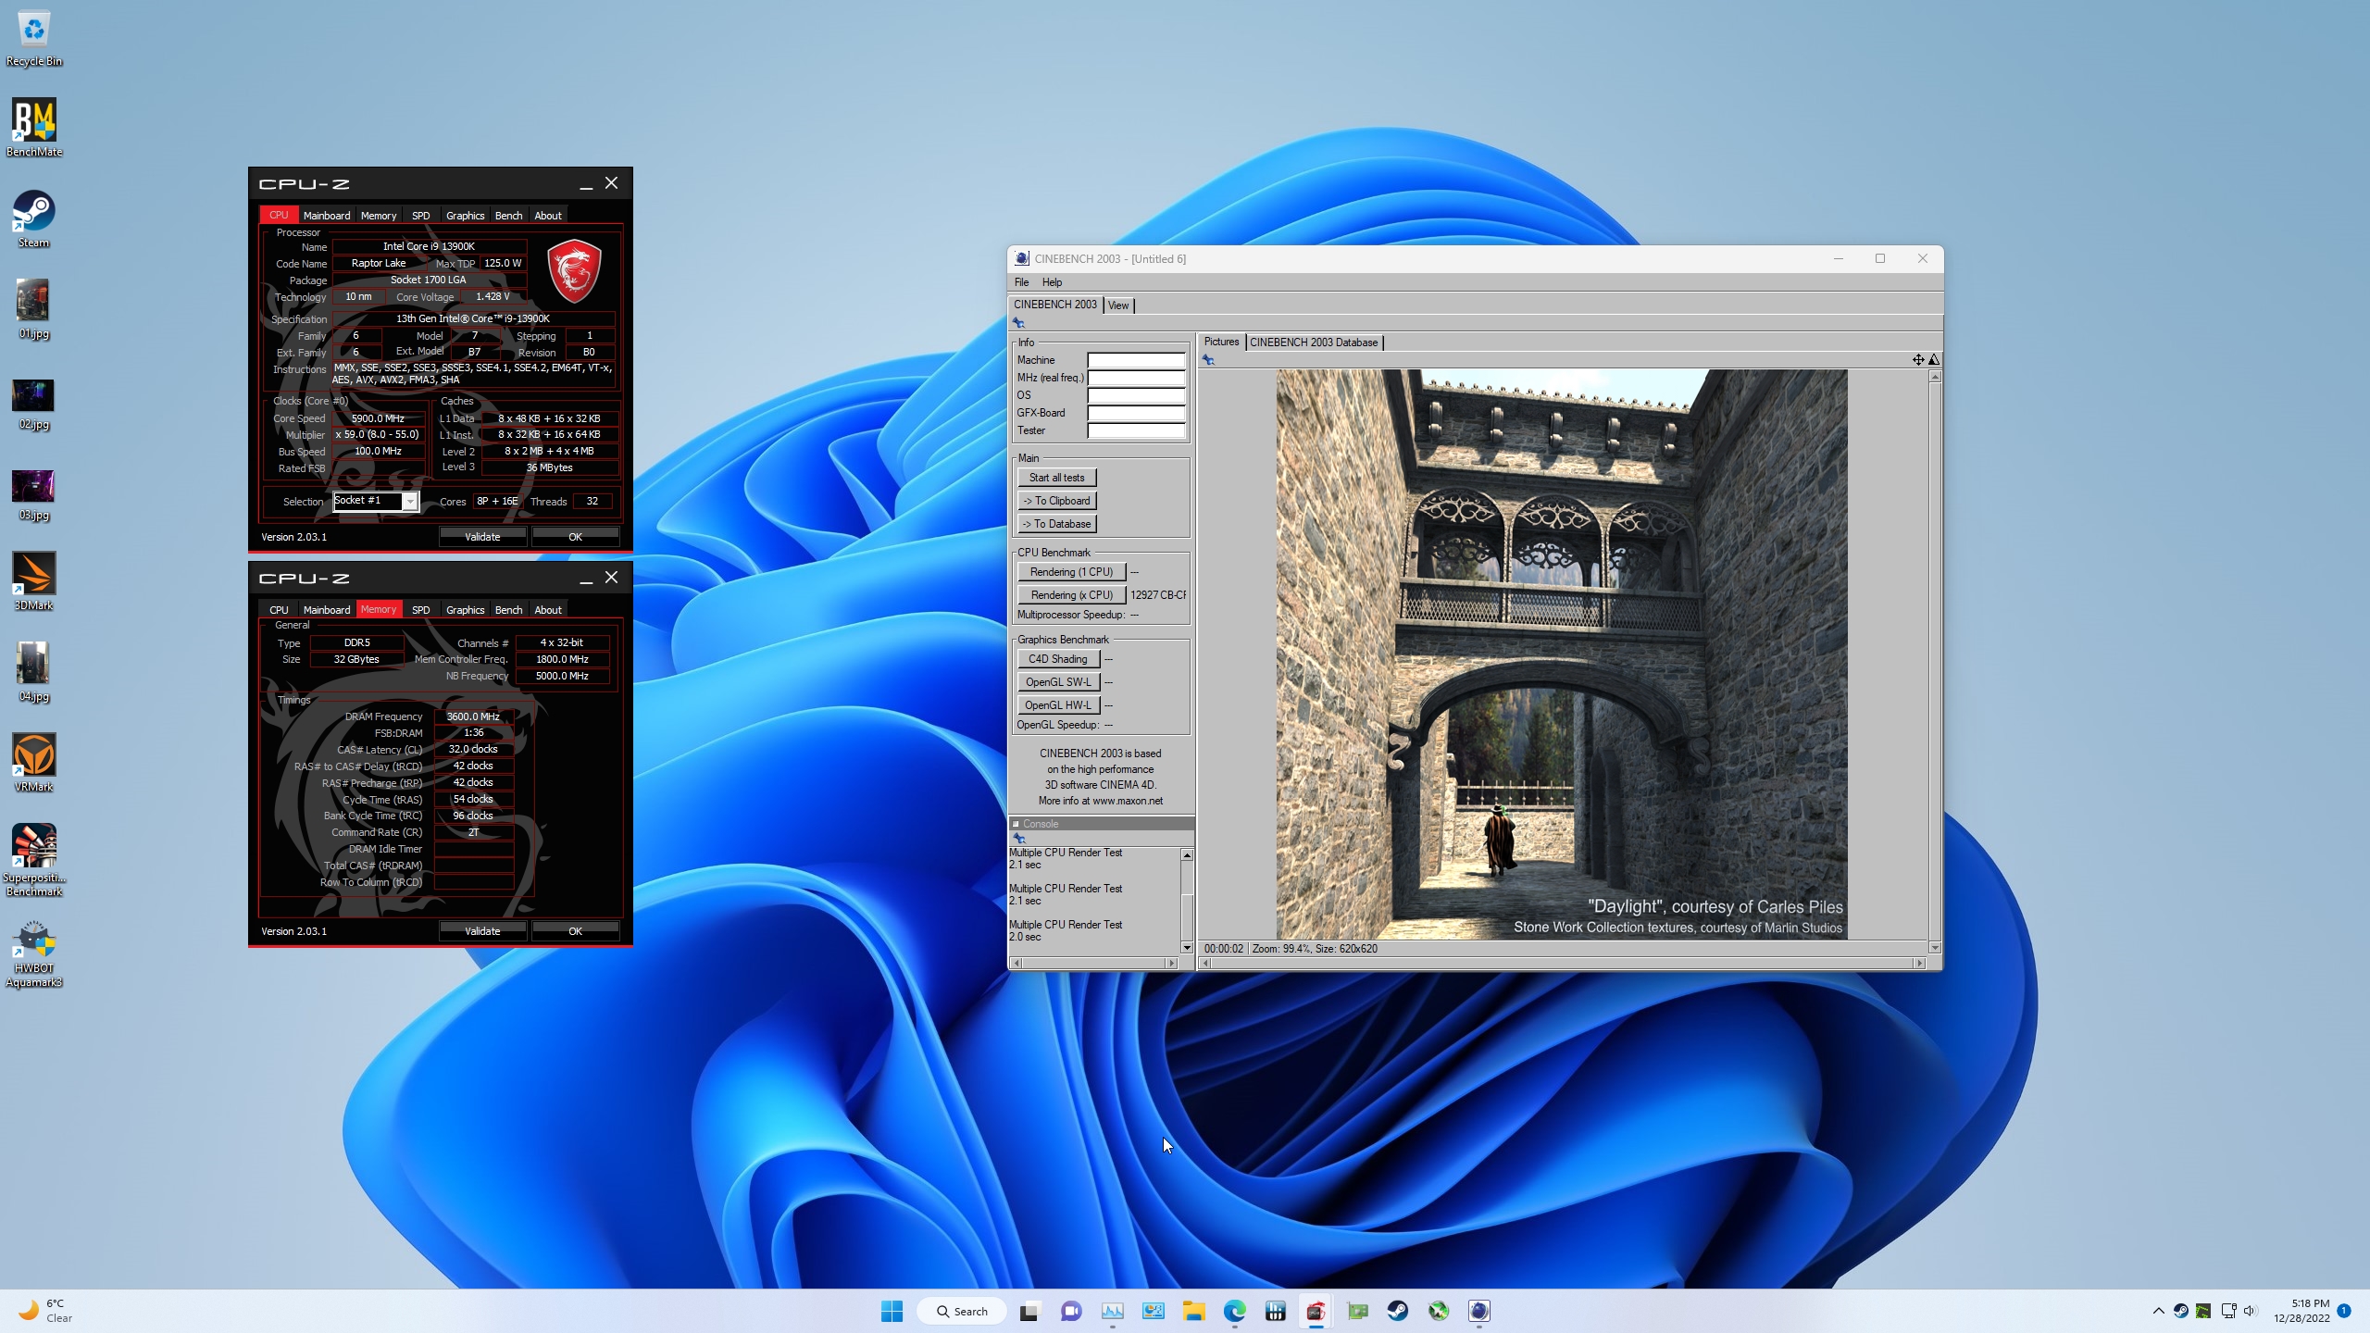Click the Start all tests button

point(1056,478)
